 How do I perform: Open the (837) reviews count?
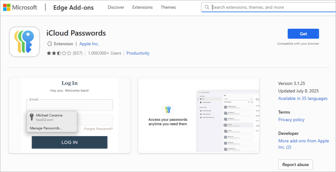click(77, 53)
